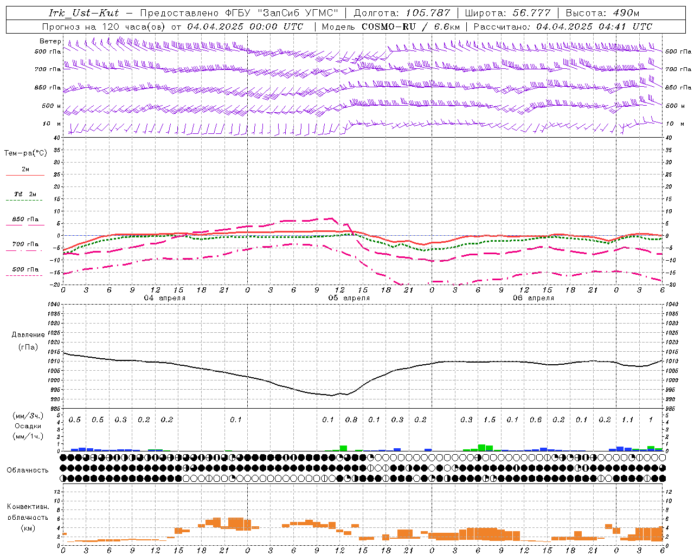Click the (мм/1ч.) precipitation unit label
The width and height of the screenshot is (694, 555).
[x=28, y=436]
